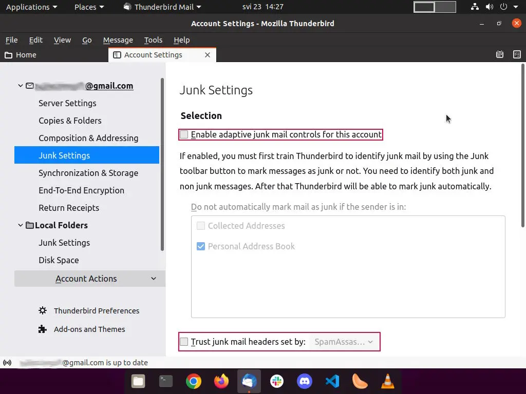Image resolution: width=526 pixels, height=394 pixels.
Task: Click the volume icon in top panel
Action: [490, 7]
